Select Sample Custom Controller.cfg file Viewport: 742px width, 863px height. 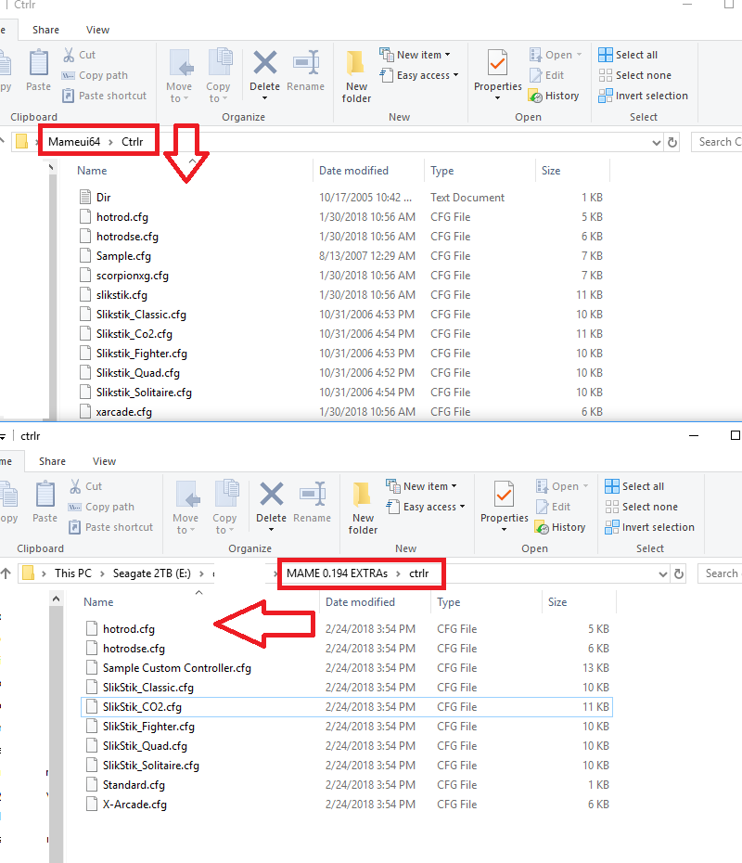click(x=176, y=667)
